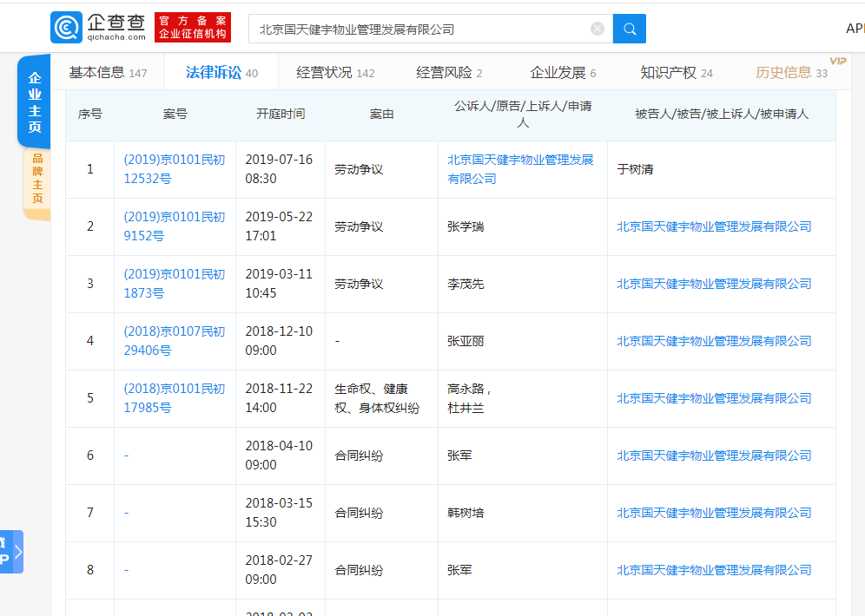The image size is (865, 616).
Task: Click hearing time 2018-03-15 15:30
Action: 279,513
